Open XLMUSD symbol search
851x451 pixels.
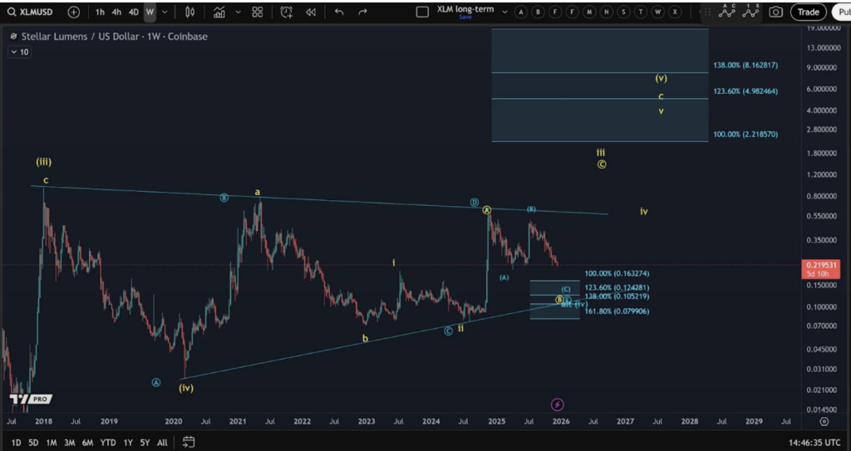[31, 12]
